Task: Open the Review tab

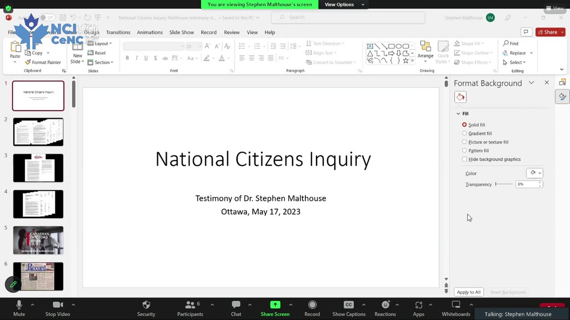Action: (232, 32)
